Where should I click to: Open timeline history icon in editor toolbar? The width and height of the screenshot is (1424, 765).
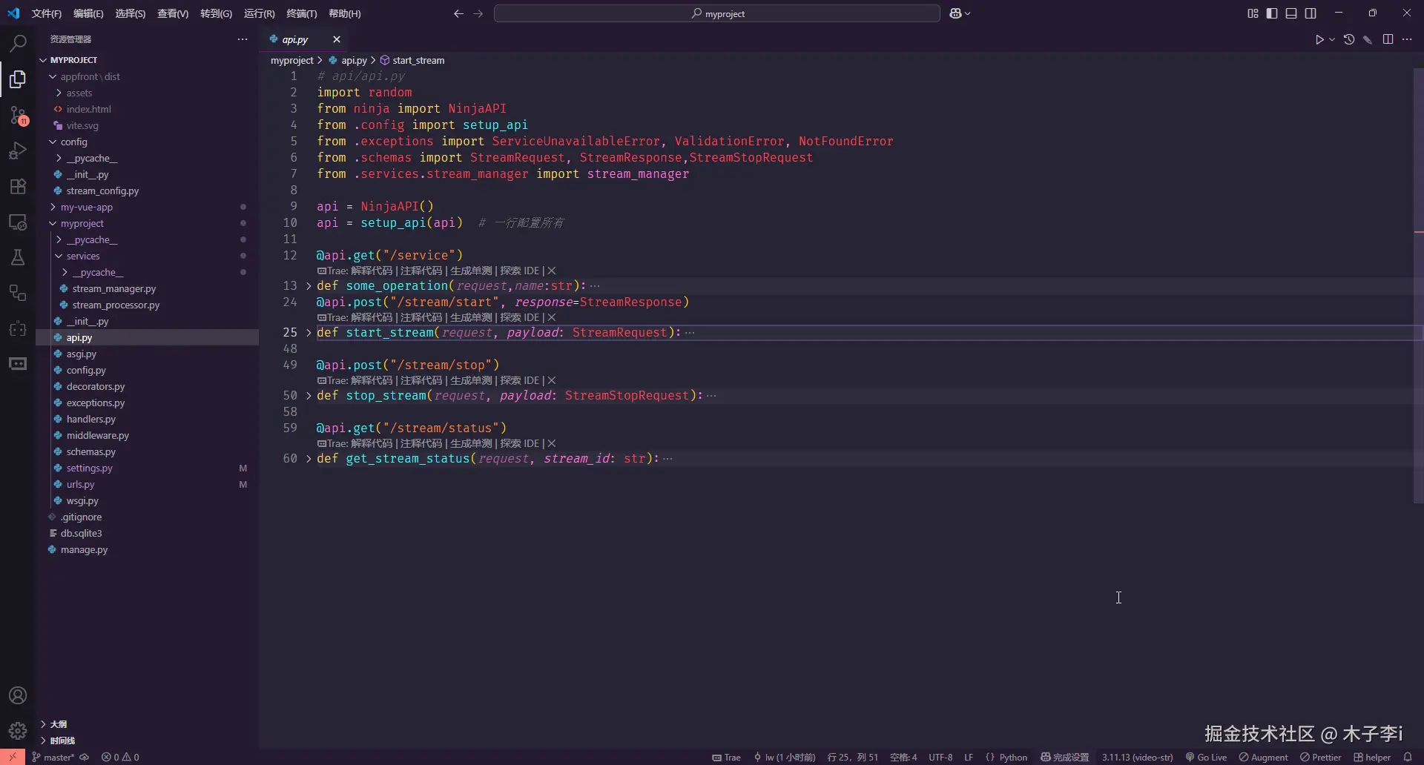(x=1349, y=39)
